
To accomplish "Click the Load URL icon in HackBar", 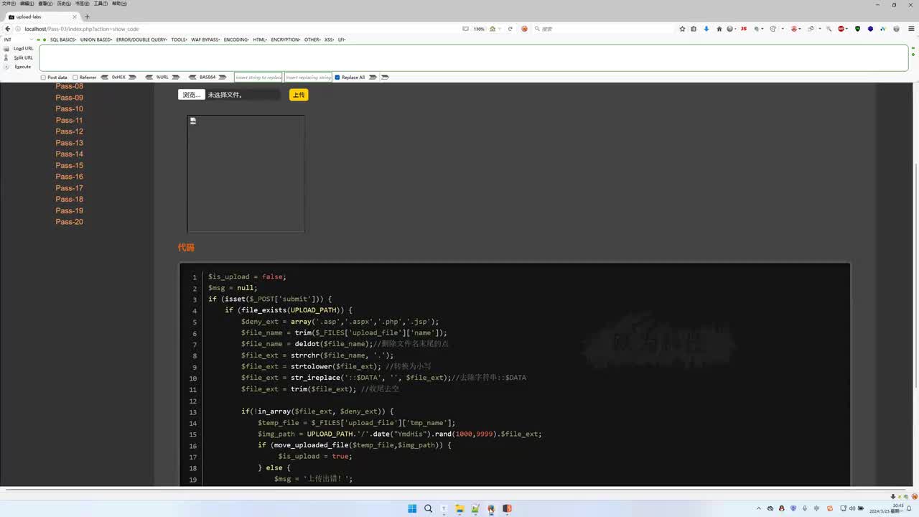I will (6, 49).
